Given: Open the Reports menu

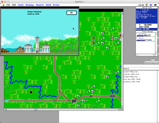Looking at the screenshot, I should coord(40,5).
